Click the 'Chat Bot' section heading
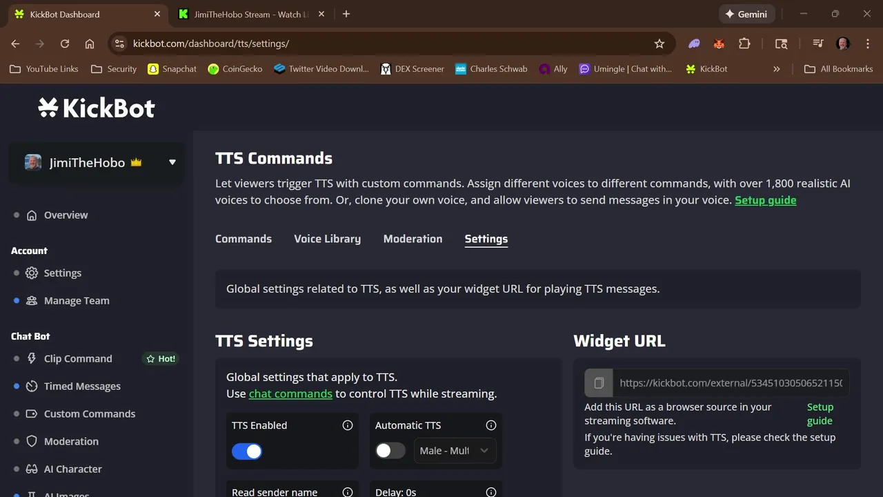Screen dimensions: 883x497 tap(30, 336)
